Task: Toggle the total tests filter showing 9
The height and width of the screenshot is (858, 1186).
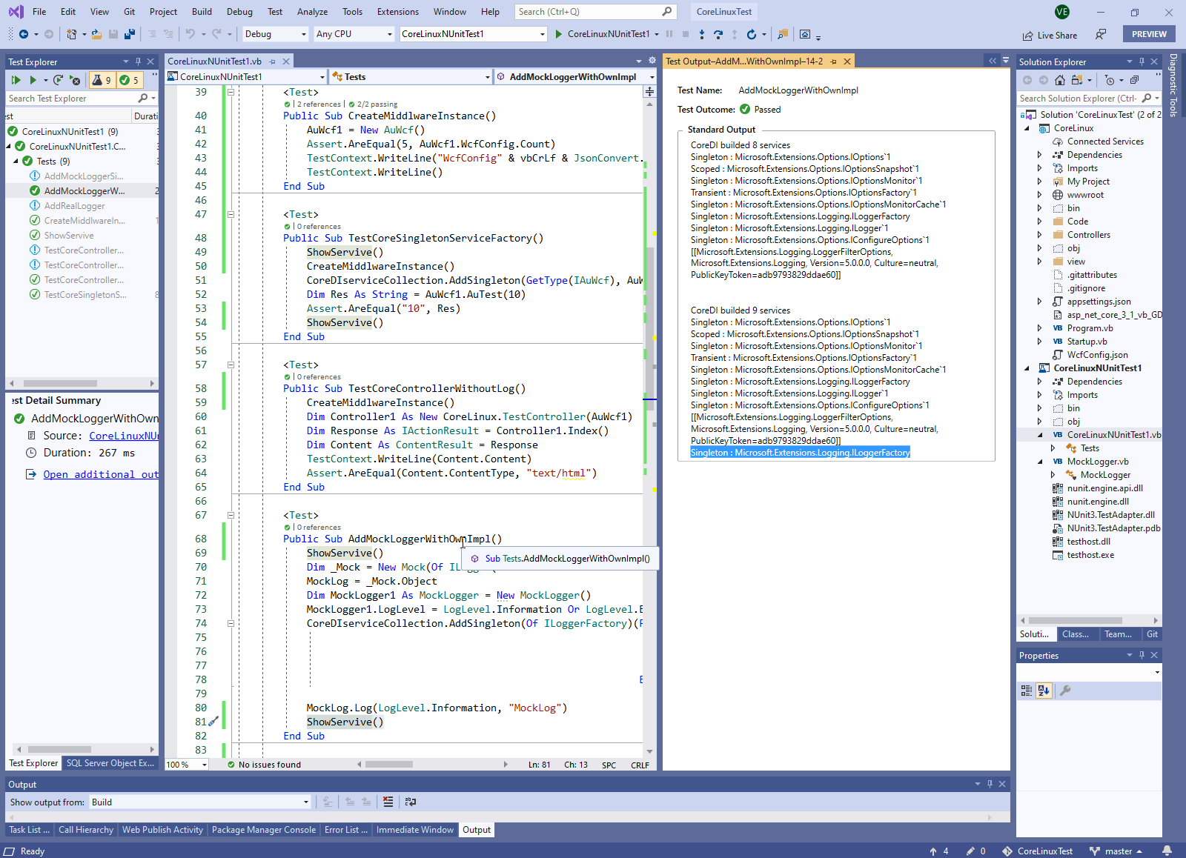Action: pos(102,80)
